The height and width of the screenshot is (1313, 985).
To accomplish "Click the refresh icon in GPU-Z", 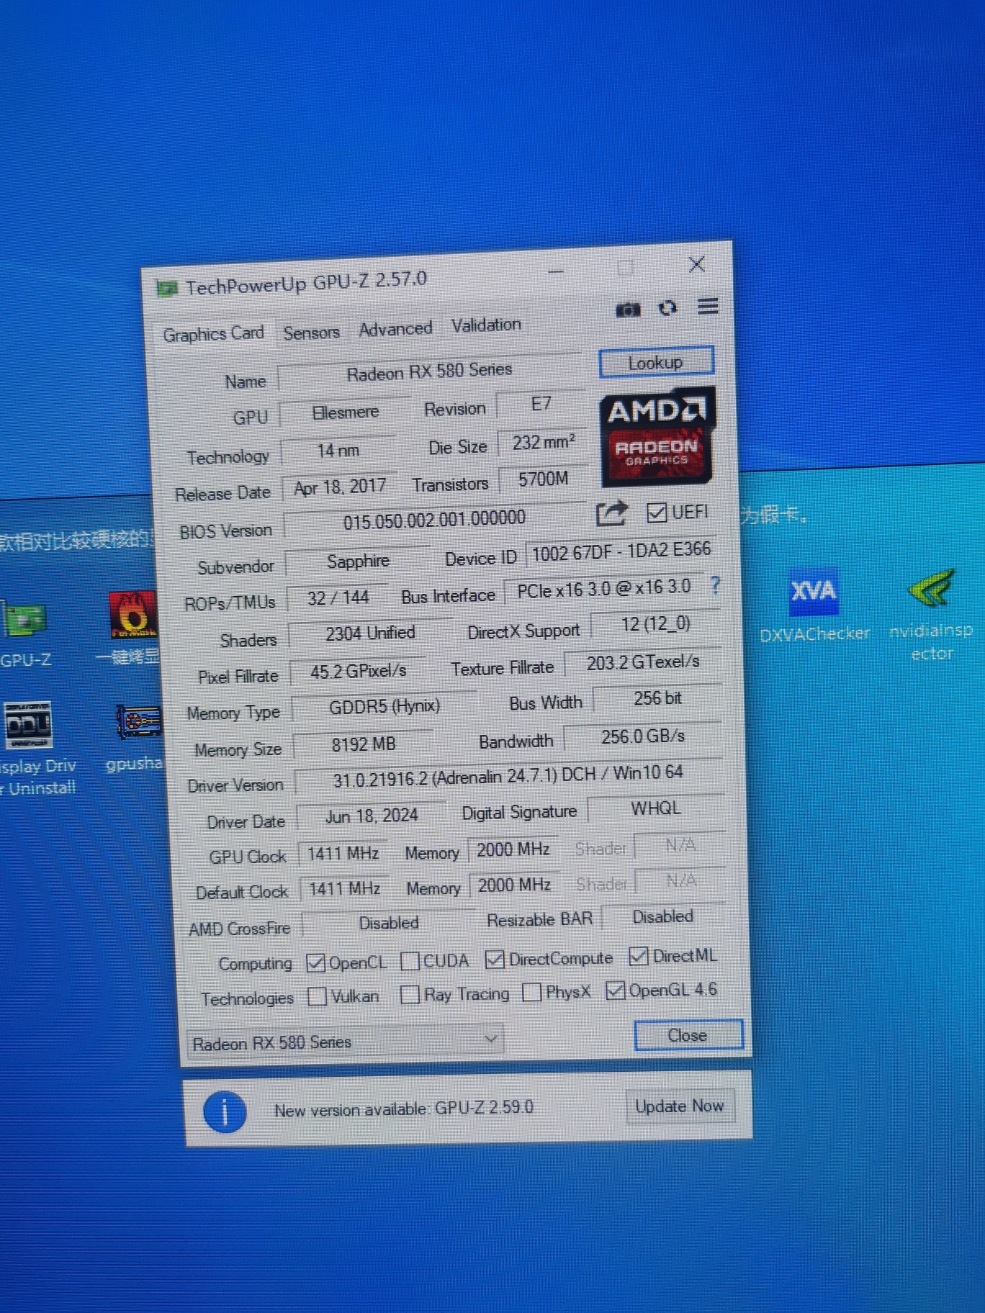I will 667,308.
